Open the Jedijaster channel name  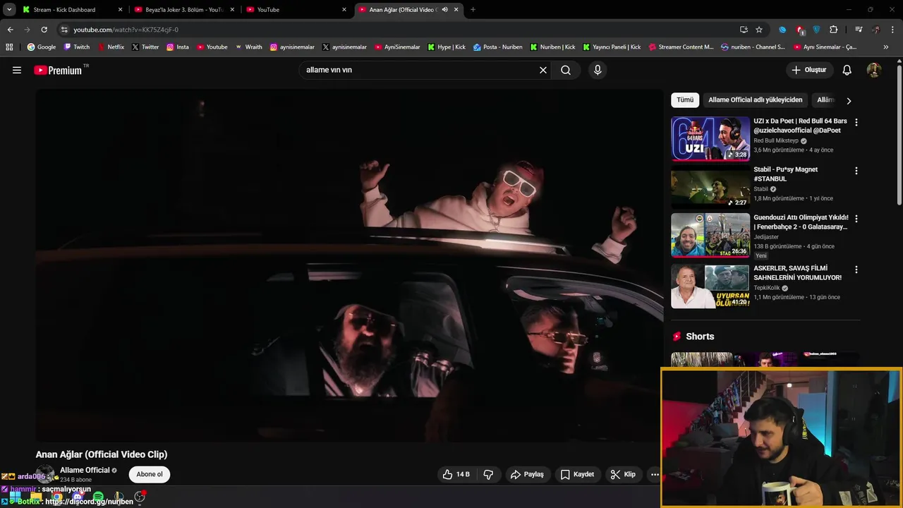pyautogui.click(x=766, y=237)
